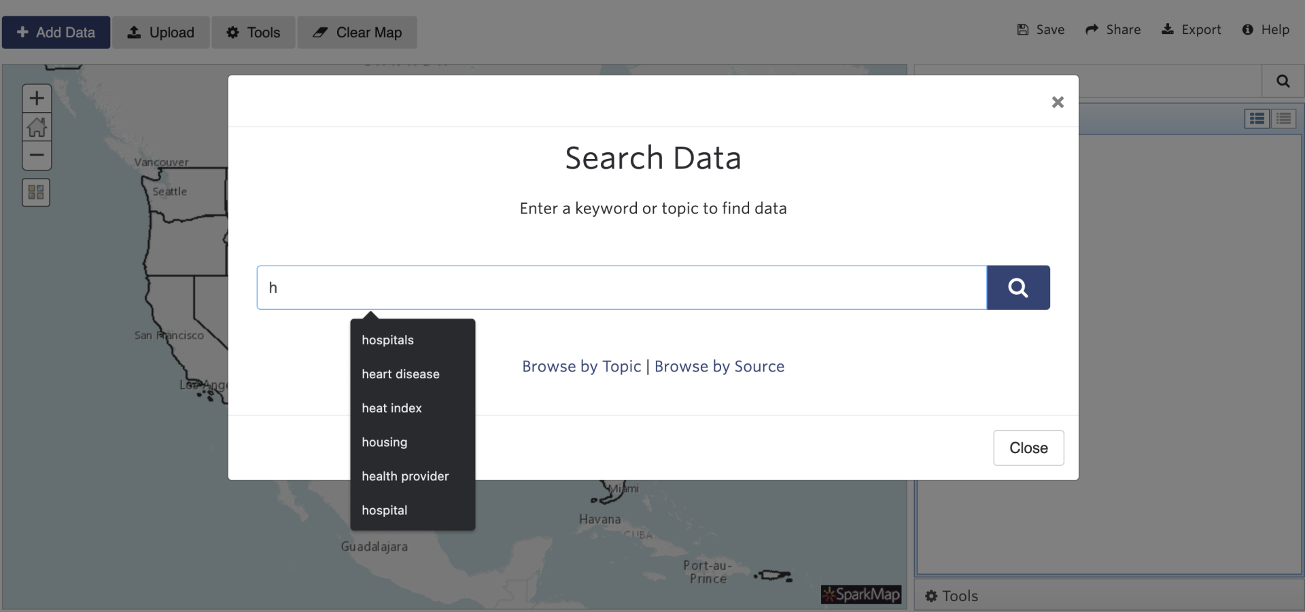Choose 'heart disease' suggestion
1305x612 pixels.
click(x=400, y=374)
